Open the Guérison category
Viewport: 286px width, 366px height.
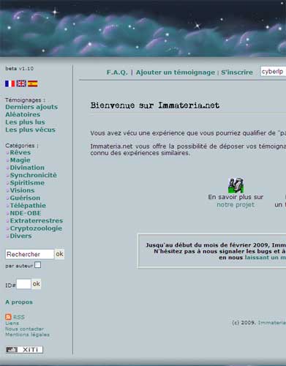pyautogui.click(x=25, y=198)
